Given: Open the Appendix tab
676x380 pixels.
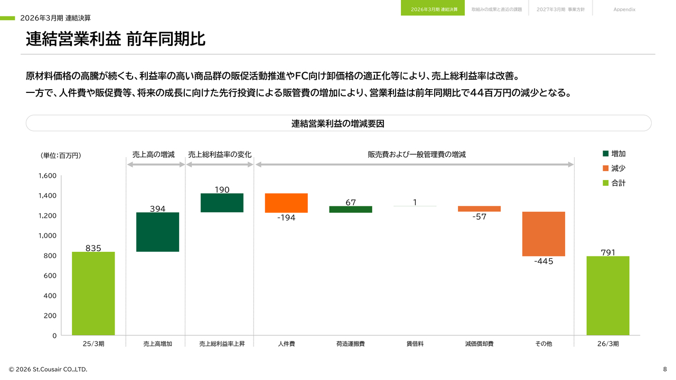Looking at the screenshot, I should tap(624, 9).
